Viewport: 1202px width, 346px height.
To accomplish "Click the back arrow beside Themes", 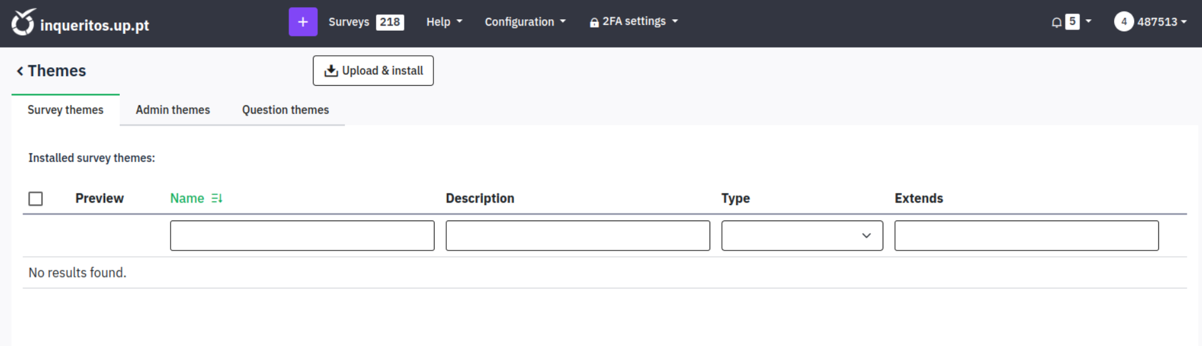I will 20,71.
